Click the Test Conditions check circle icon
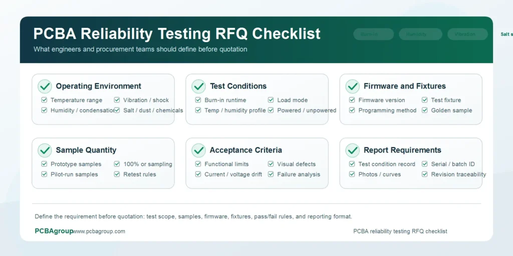Viewport: 513px width, 256px height. pos(198,86)
